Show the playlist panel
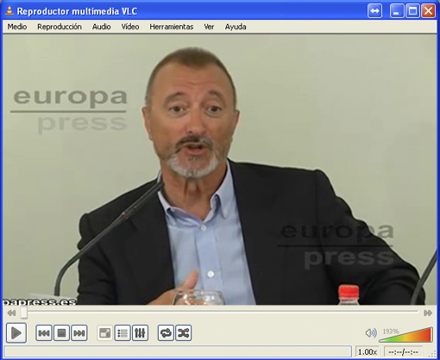The width and height of the screenshot is (440, 360). pos(123,333)
